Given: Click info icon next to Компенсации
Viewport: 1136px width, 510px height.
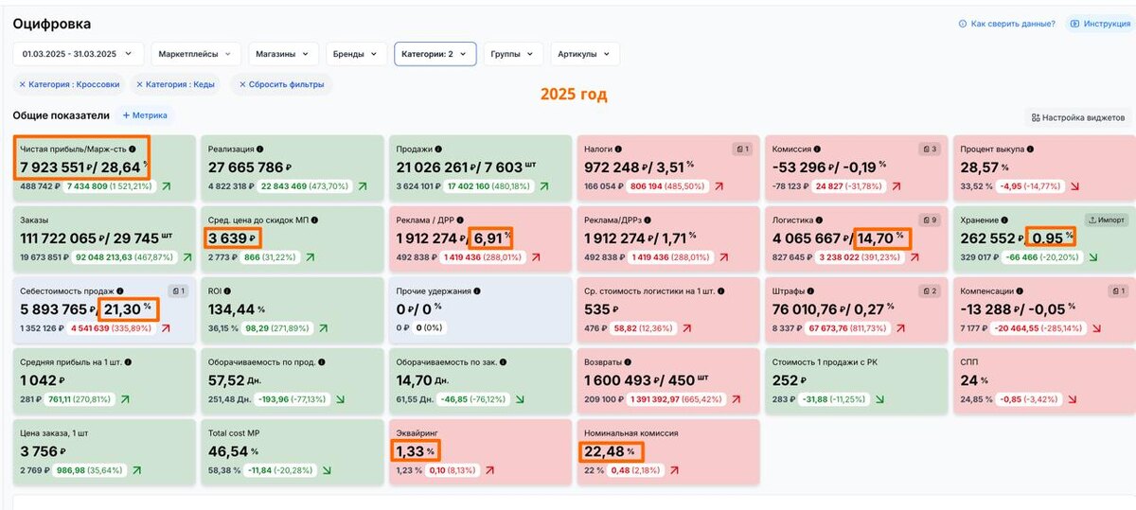Looking at the screenshot, I should point(1021,290).
